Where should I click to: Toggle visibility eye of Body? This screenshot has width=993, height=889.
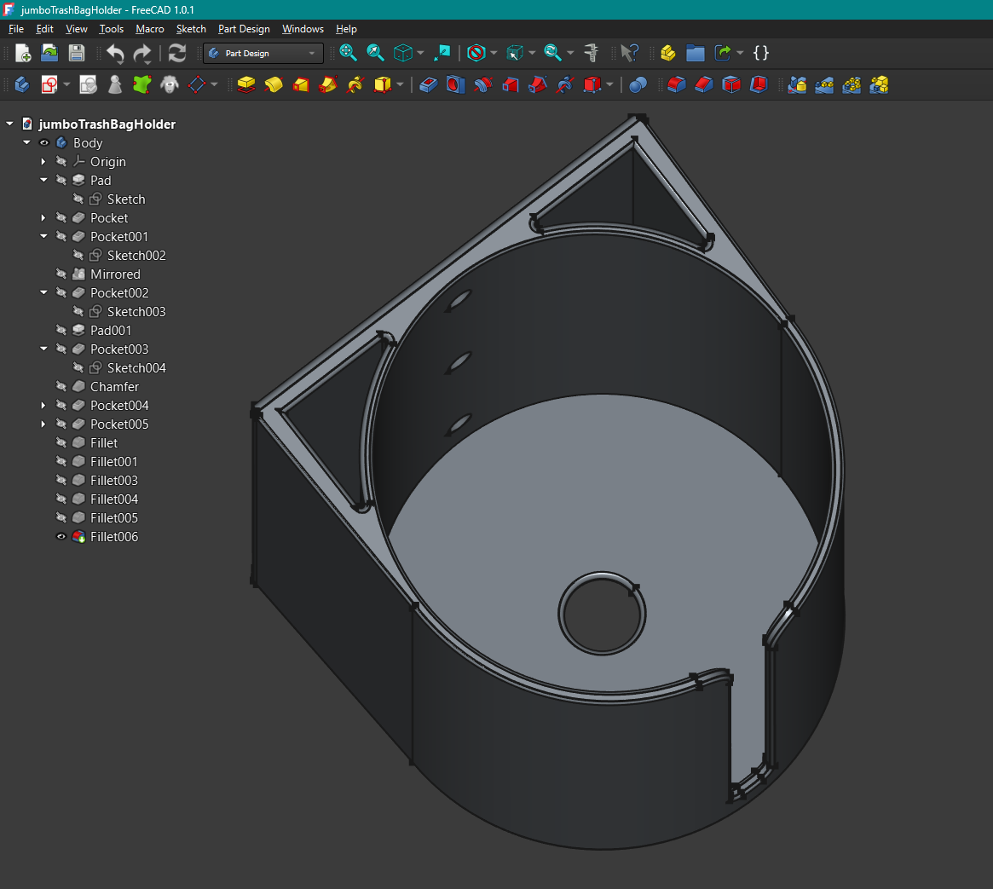point(43,143)
